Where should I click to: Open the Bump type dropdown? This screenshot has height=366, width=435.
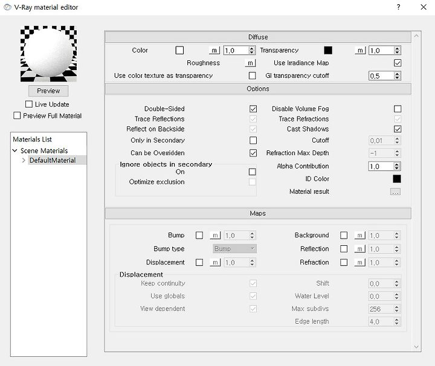(234, 249)
